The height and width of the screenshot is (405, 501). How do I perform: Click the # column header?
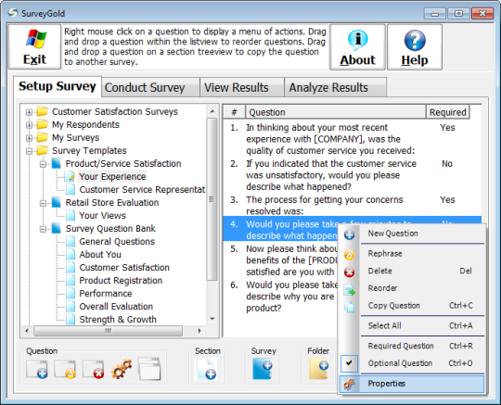(x=234, y=112)
